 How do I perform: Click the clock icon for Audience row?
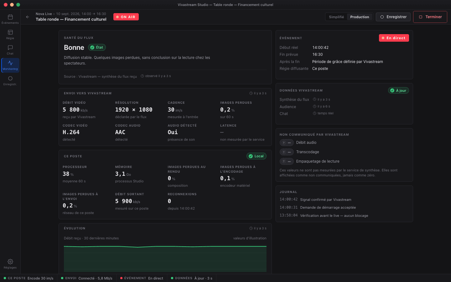(314, 107)
